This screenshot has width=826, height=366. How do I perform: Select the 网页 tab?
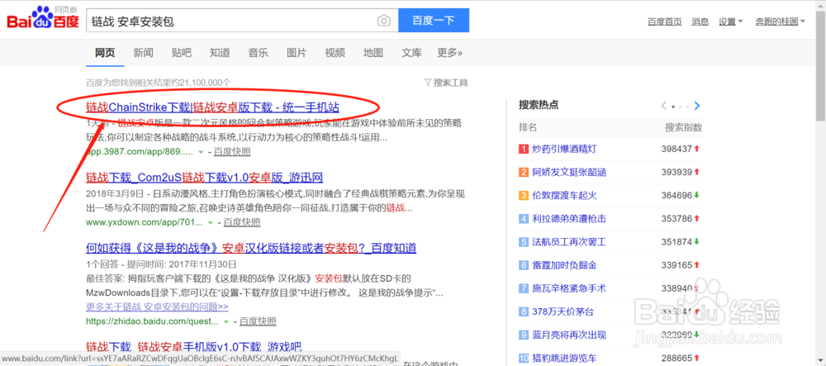coord(105,53)
